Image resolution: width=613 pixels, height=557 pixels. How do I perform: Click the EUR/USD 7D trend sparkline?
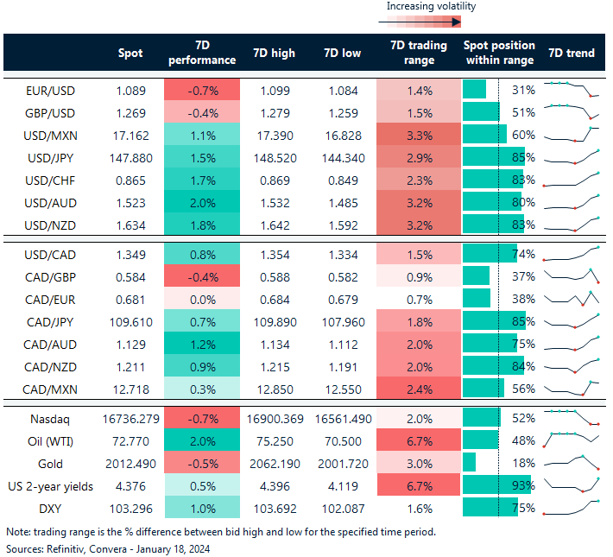click(x=571, y=89)
